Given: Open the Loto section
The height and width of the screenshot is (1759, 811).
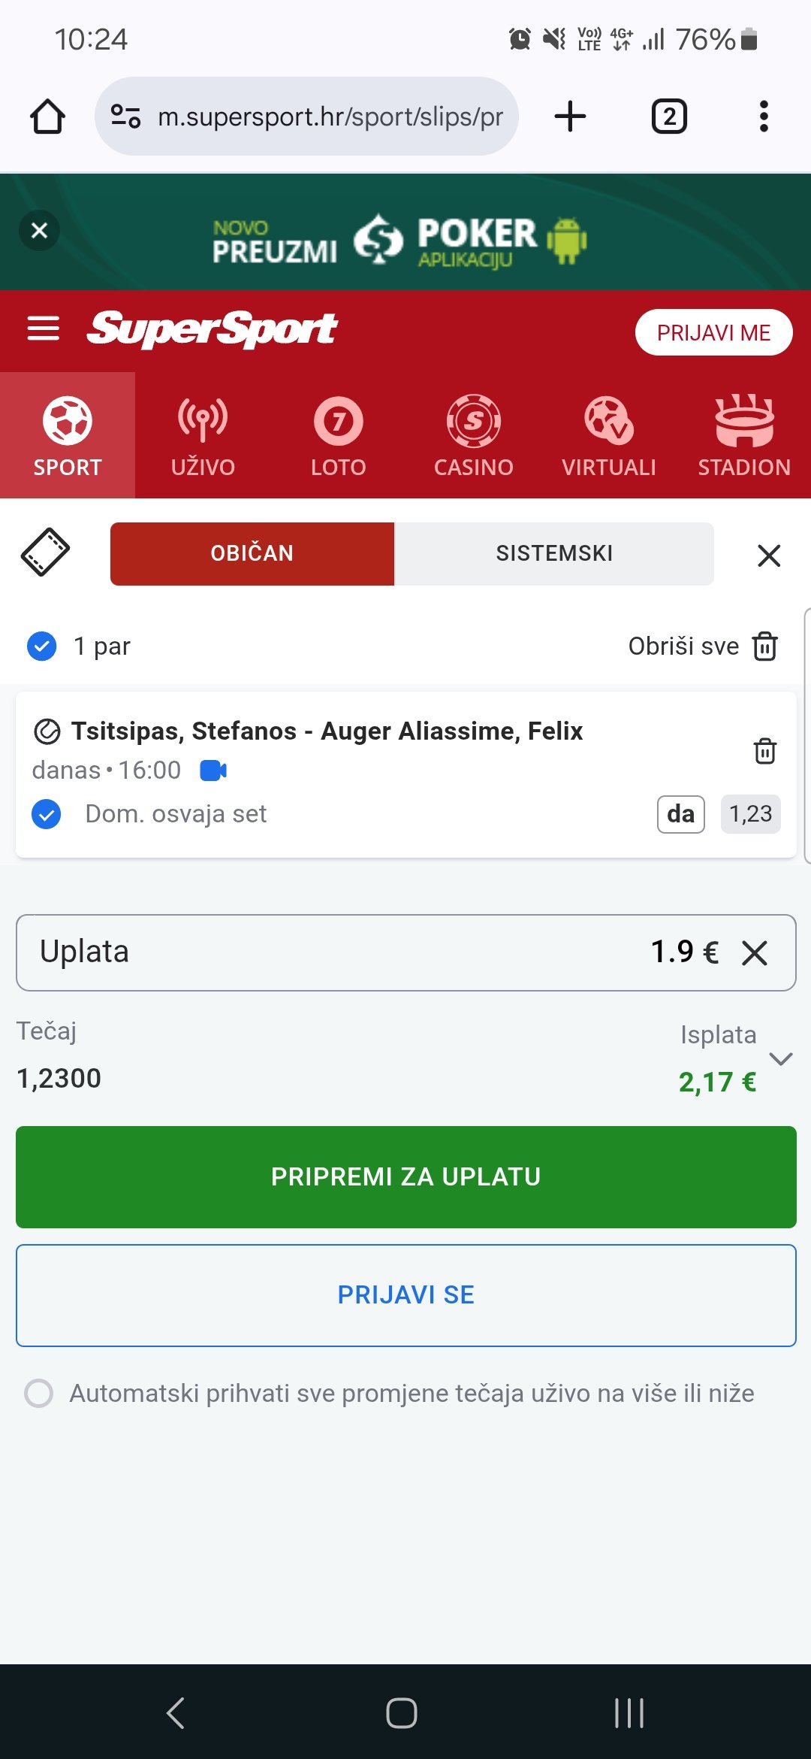Looking at the screenshot, I should pyautogui.click(x=338, y=435).
